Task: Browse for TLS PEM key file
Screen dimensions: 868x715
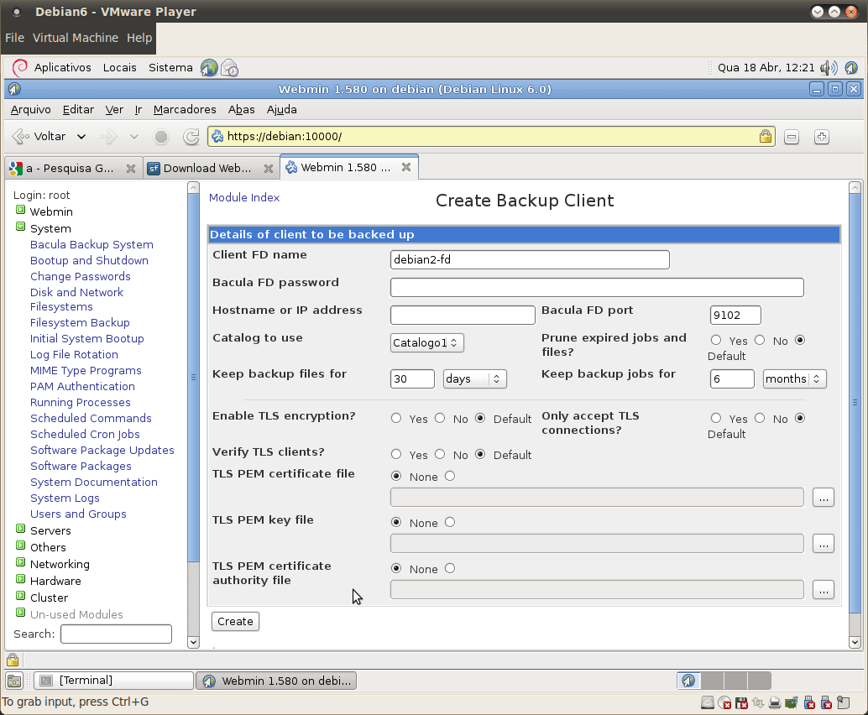Action: (824, 544)
